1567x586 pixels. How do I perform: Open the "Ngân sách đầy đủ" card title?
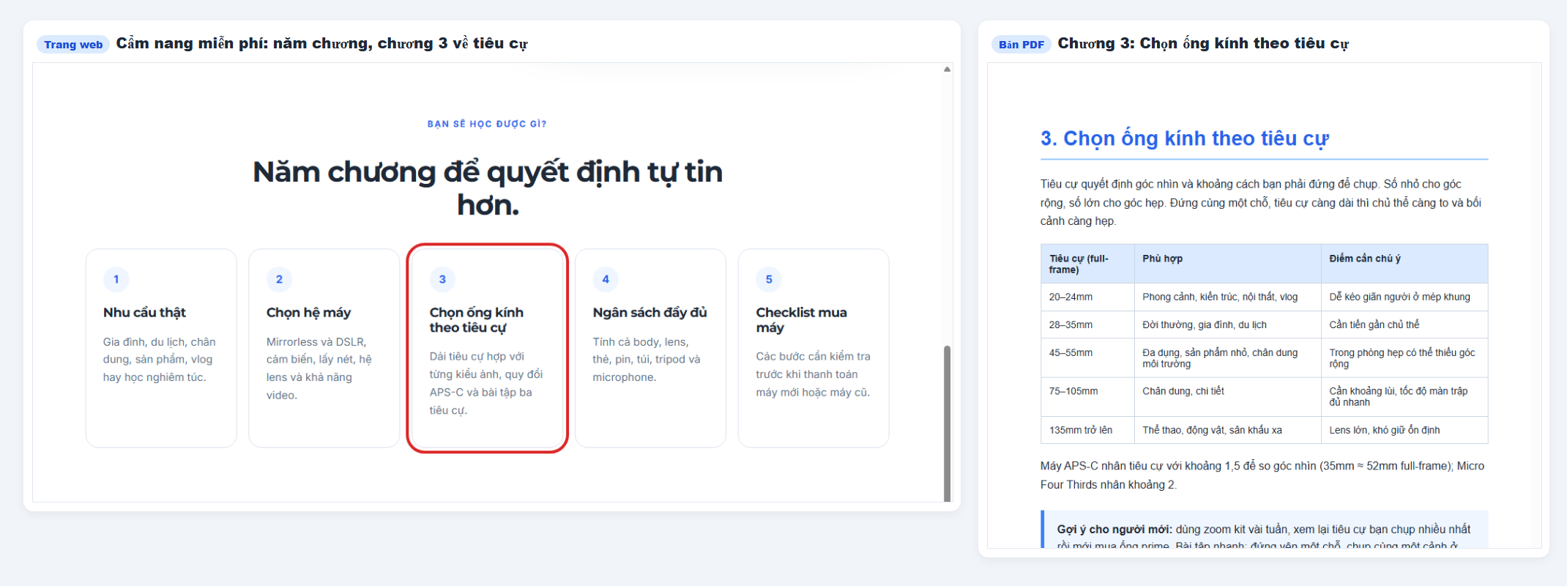650,313
